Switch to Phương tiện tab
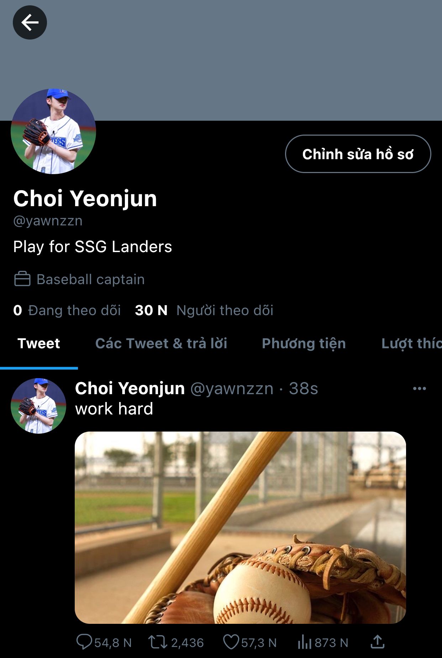The width and height of the screenshot is (442, 658). click(x=304, y=344)
